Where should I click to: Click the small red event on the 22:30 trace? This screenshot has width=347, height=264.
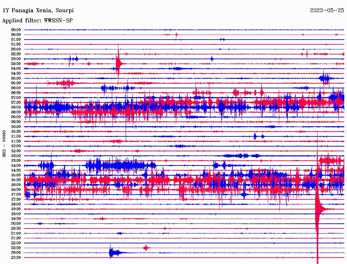146,248
